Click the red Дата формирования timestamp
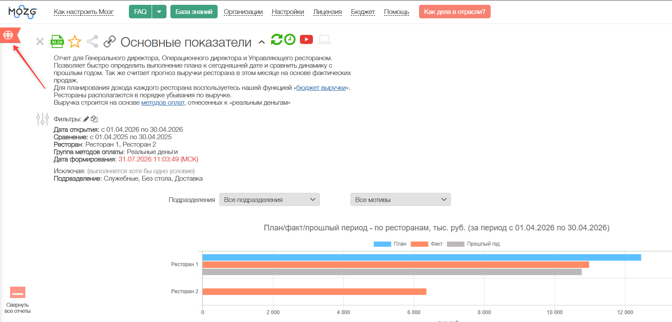The width and height of the screenshot is (672, 322). tap(159, 159)
